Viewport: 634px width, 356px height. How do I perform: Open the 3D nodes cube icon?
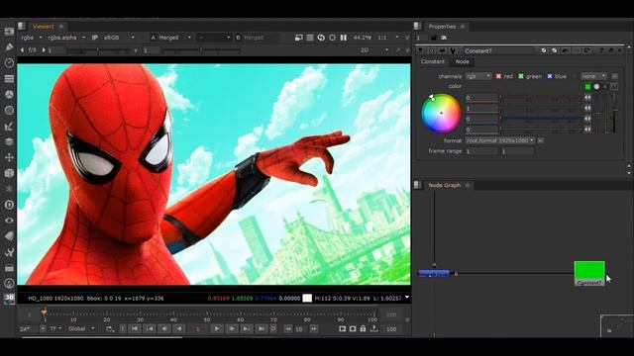click(9, 173)
